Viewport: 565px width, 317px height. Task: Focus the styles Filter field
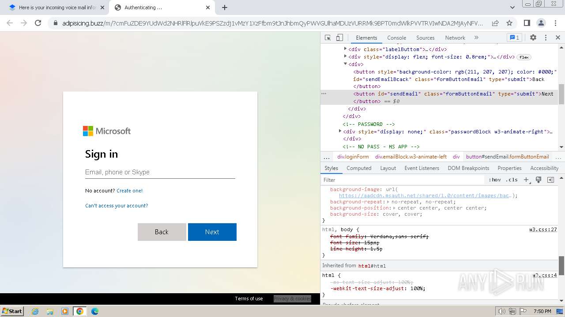pyautogui.click(x=403, y=180)
